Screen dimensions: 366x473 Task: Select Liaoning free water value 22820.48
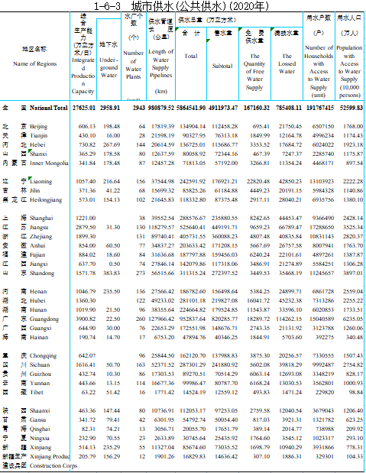click(x=258, y=181)
